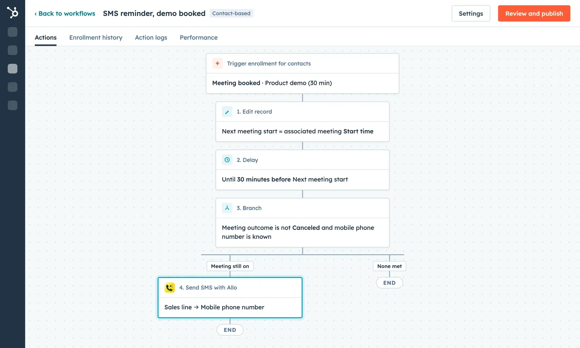Open the second sidebar navigation icon
This screenshot has height=348, width=580.
13,50
